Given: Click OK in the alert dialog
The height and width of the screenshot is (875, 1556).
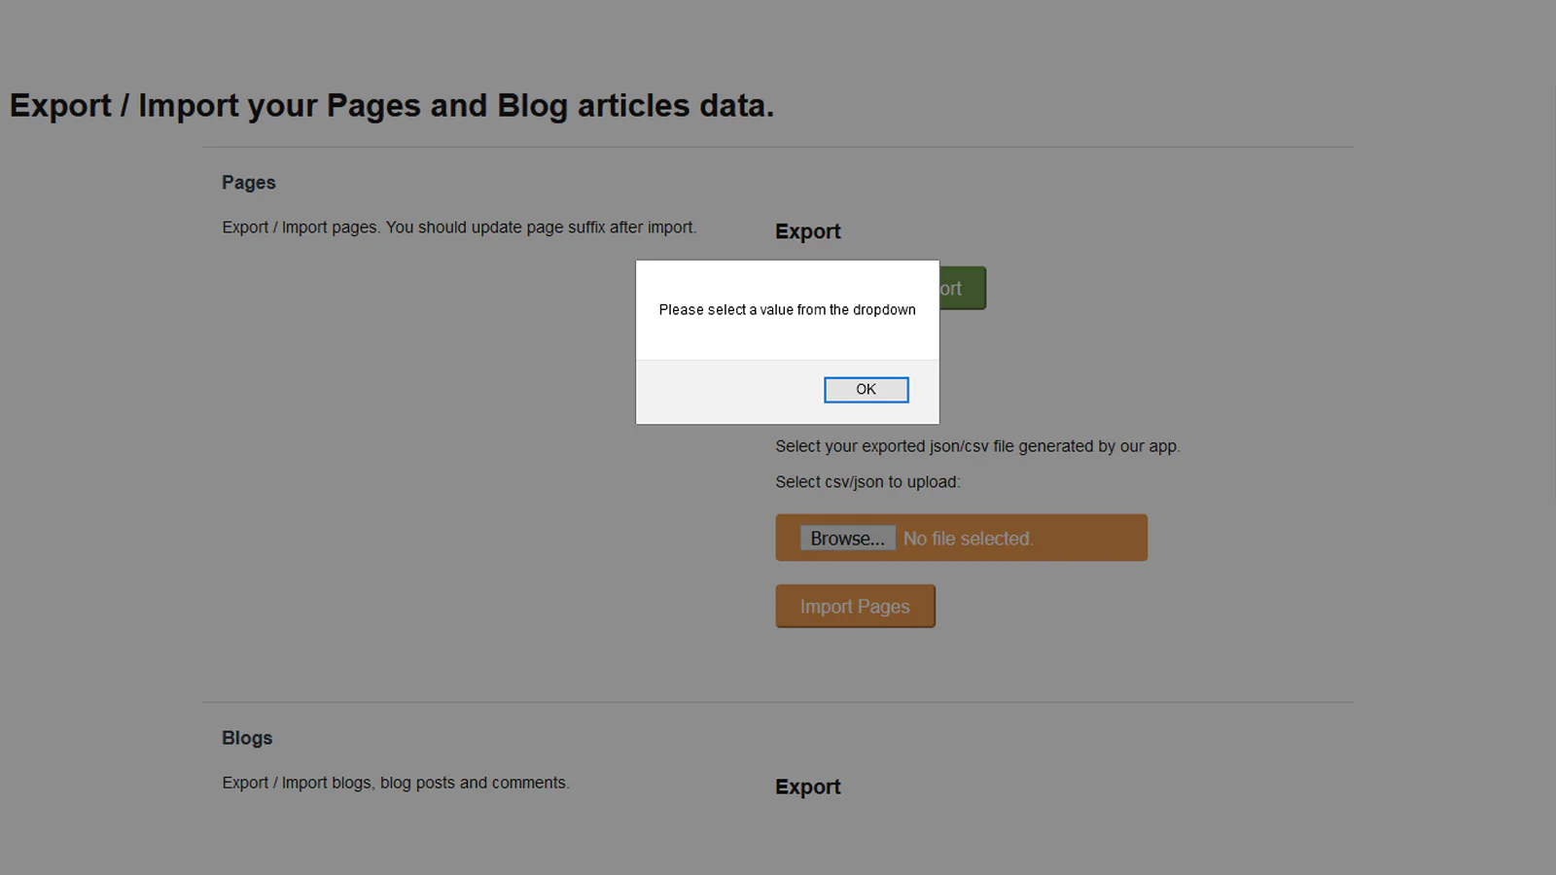Looking at the screenshot, I should [866, 390].
